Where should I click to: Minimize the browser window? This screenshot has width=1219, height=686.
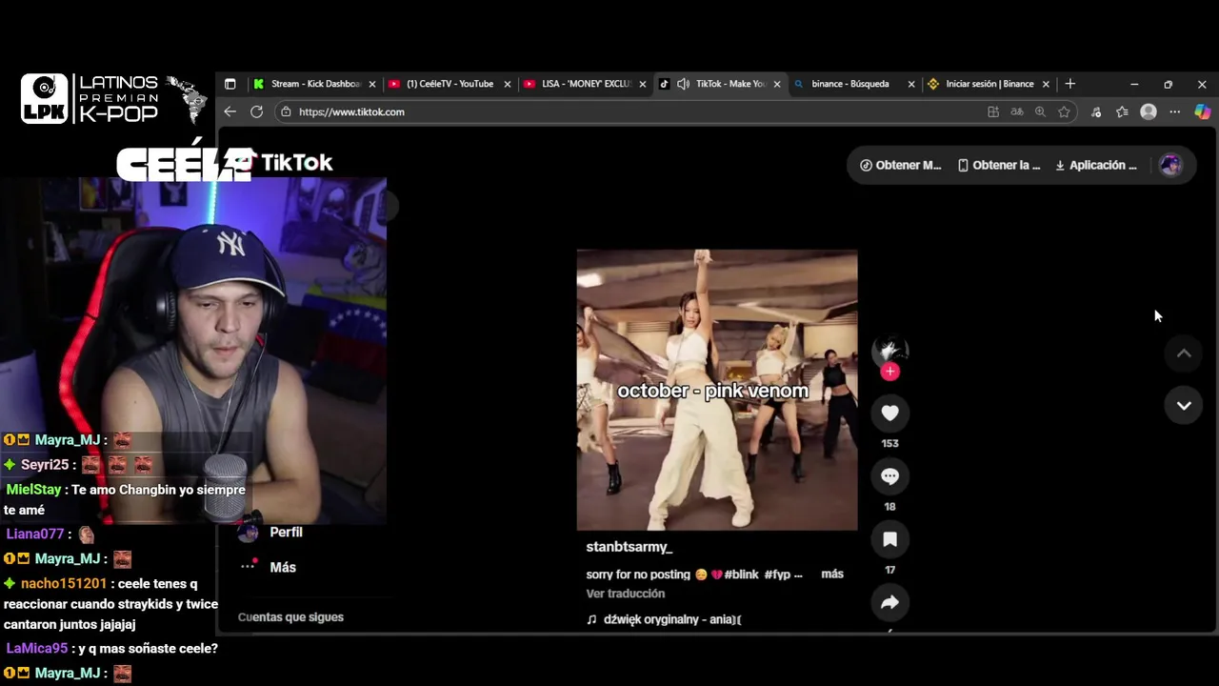point(1133,84)
